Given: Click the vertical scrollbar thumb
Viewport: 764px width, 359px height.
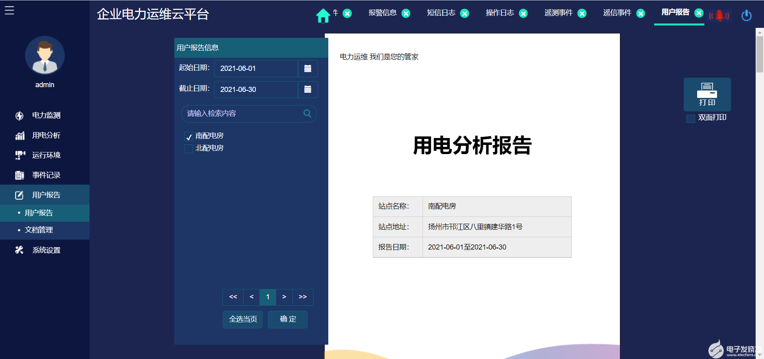Looking at the screenshot, I should point(760,55).
